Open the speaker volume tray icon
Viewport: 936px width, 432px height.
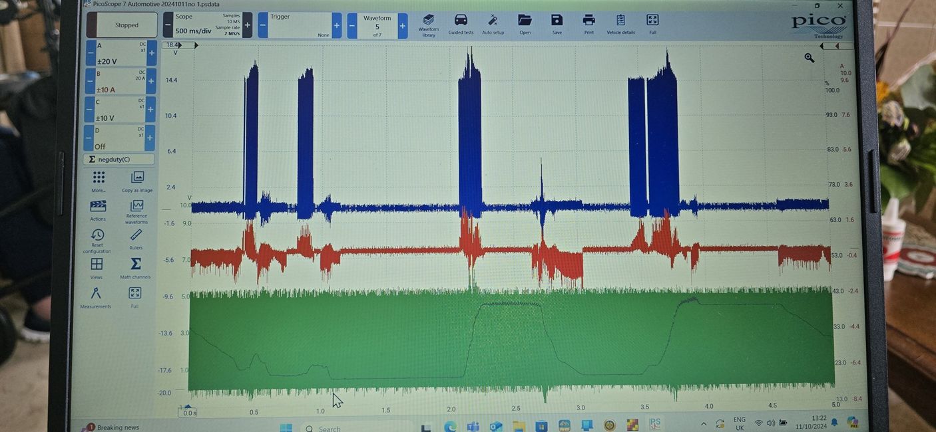pyautogui.click(x=771, y=423)
